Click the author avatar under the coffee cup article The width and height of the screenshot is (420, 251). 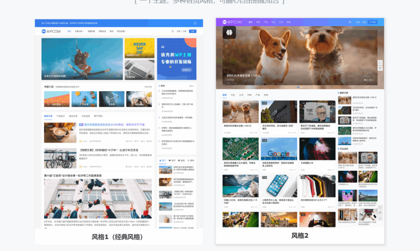pyautogui.click(x=81, y=141)
